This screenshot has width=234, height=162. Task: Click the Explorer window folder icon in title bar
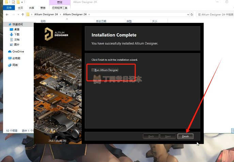click(x=6, y=2)
